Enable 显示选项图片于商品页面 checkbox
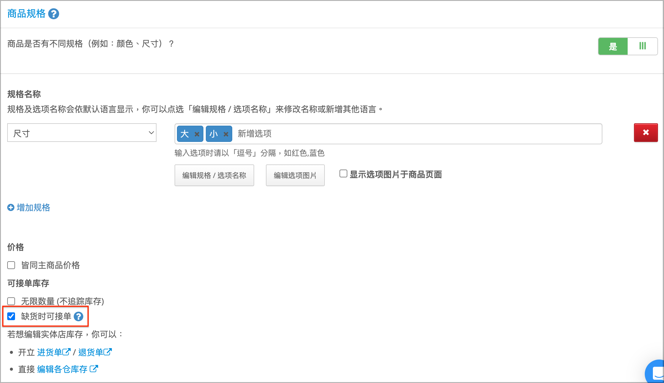The image size is (664, 383). click(343, 173)
